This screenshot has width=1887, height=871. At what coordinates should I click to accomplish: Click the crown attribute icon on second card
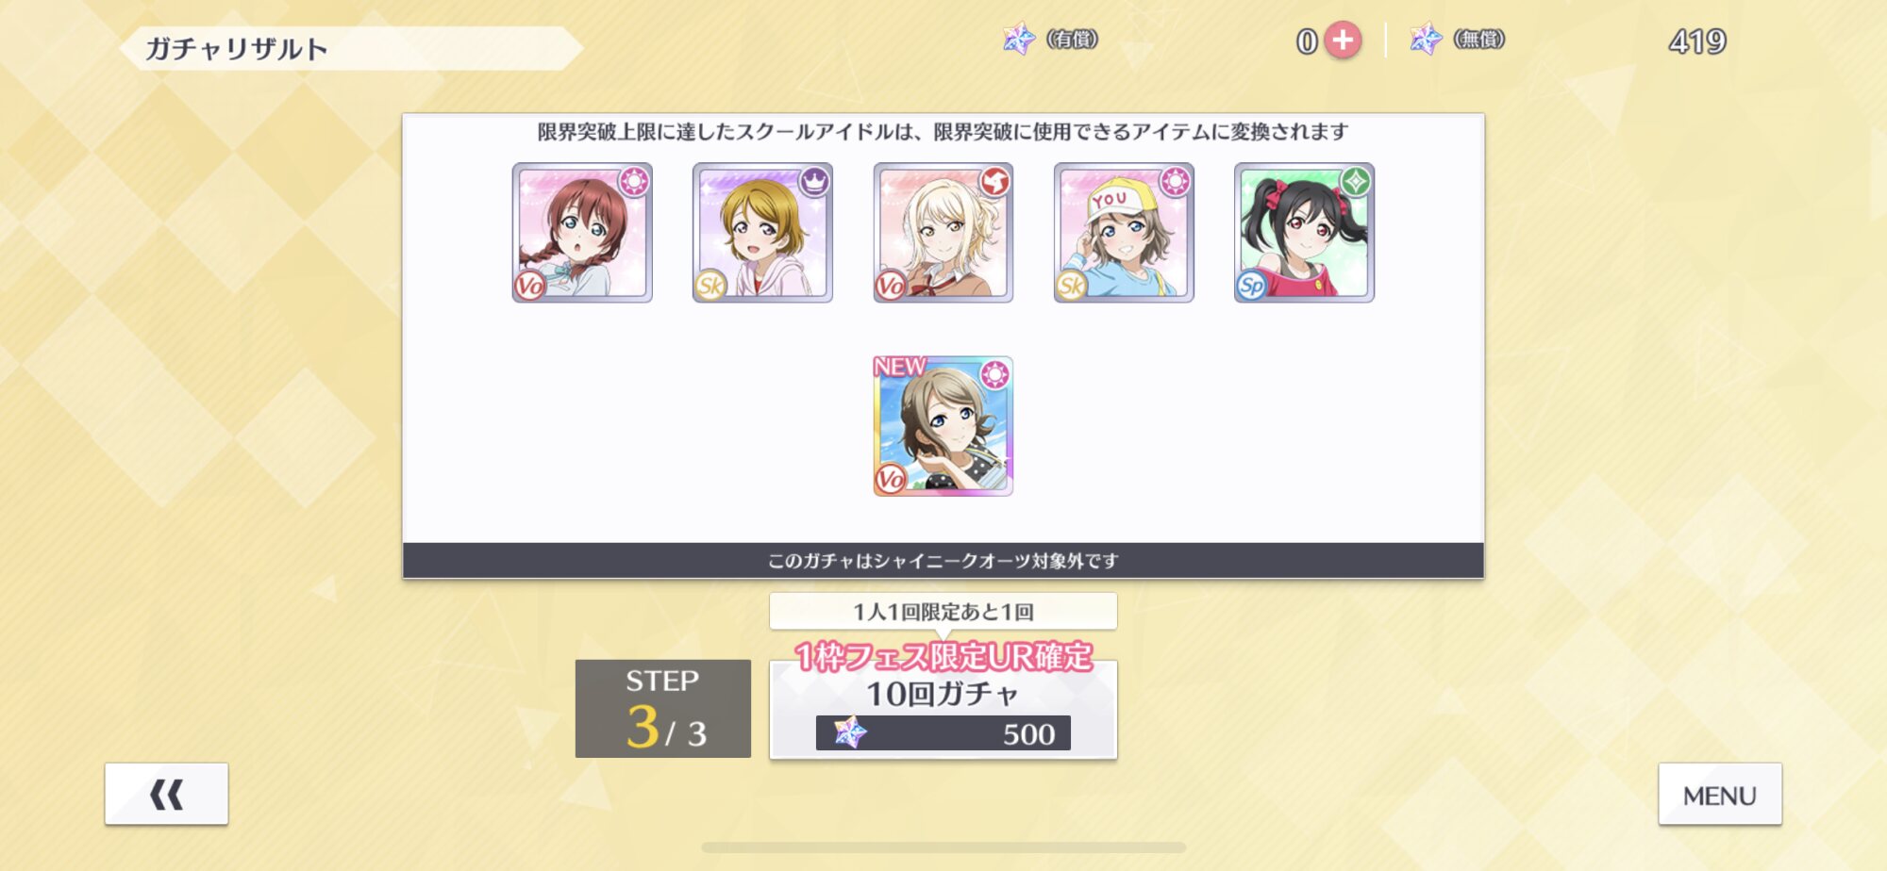814,181
